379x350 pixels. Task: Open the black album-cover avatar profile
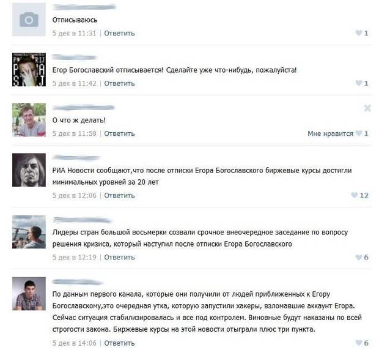pos(29,70)
